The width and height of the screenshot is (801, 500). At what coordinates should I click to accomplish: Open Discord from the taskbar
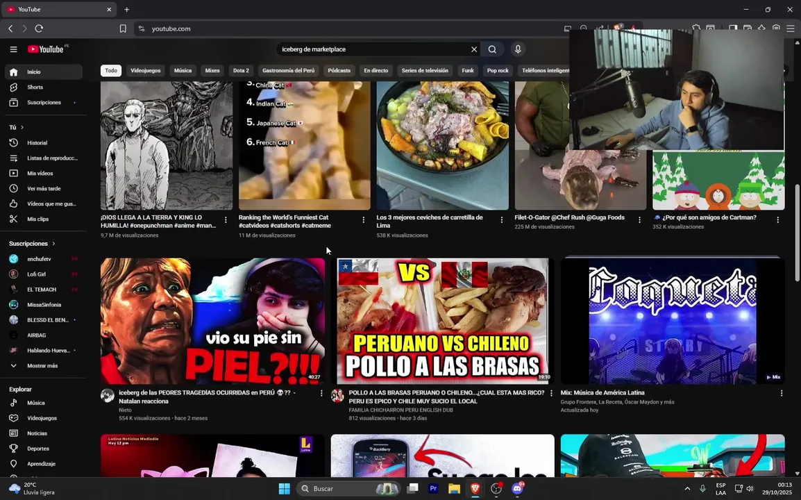tap(517, 489)
